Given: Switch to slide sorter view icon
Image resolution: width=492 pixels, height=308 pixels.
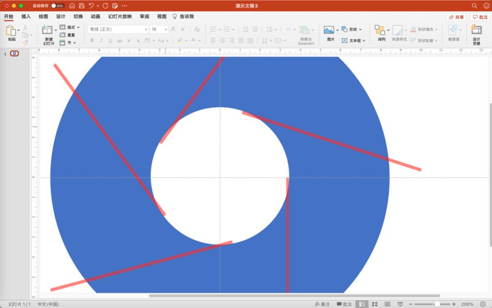Looking at the screenshot, I should 374,304.
